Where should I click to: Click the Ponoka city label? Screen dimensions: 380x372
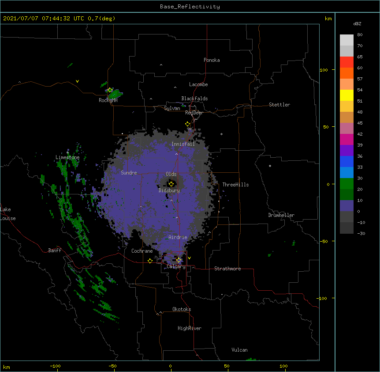click(x=212, y=60)
